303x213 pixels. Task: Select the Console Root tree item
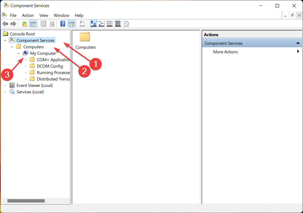point(22,34)
